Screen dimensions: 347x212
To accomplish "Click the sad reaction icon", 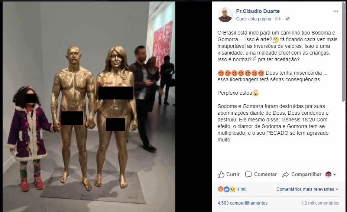I will click(232, 189).
